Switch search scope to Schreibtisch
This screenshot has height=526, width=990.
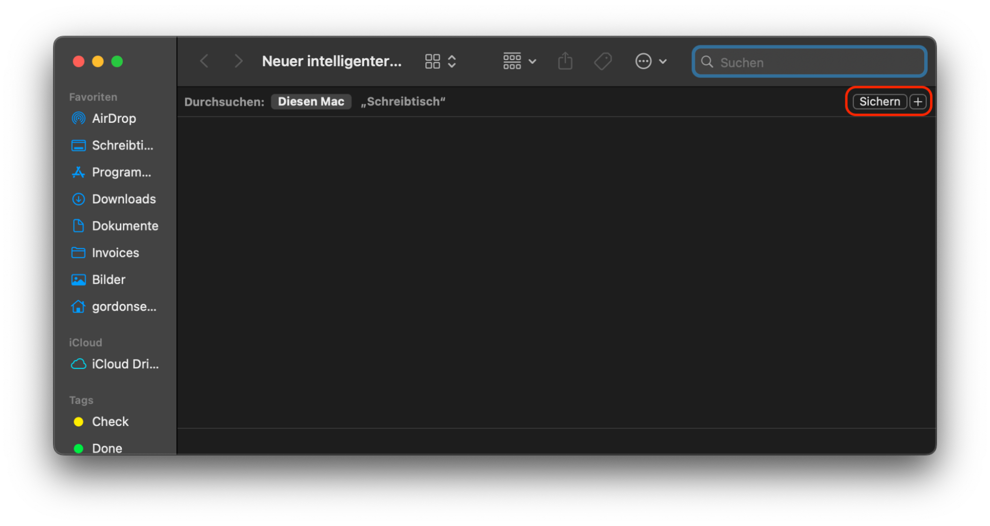[403, 102]
